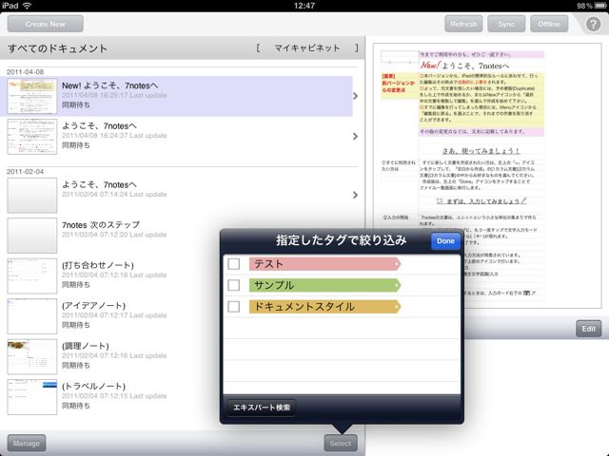Open the マイキャビネット cabinet selector
Viewport: 609px width, 456px height.
[306, 48]
